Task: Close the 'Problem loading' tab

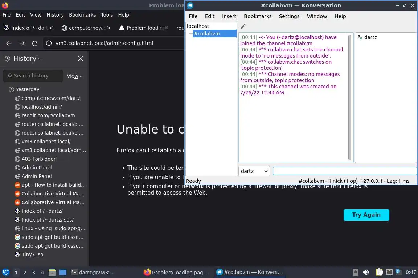Action: pyautogui.click(x=166, y=28)
